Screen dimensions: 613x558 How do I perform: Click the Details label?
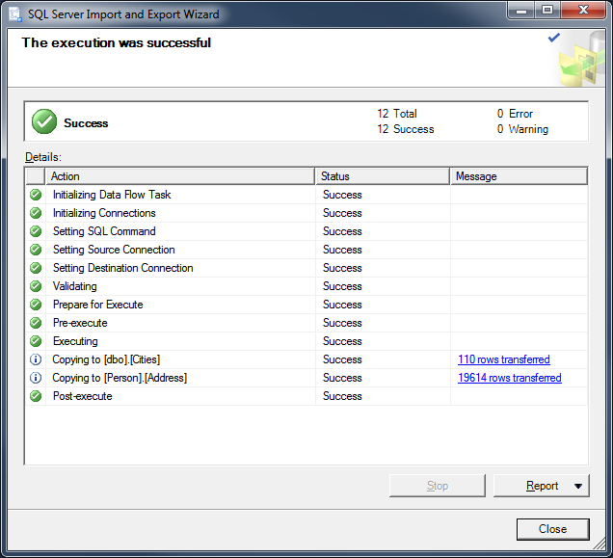pos(43,157)
